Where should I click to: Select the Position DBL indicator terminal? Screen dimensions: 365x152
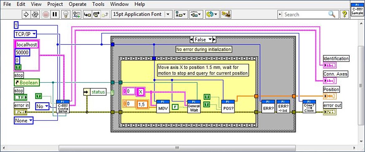tap(330, 96)
